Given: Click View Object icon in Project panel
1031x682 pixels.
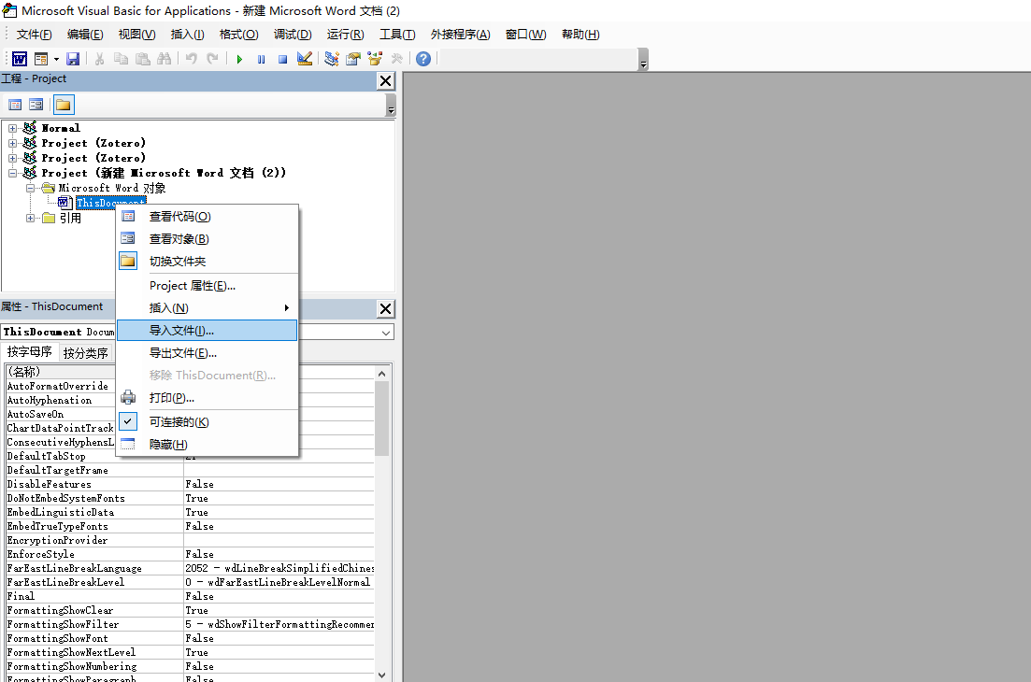Looking at the screenshot, I should tap(36, 105).
